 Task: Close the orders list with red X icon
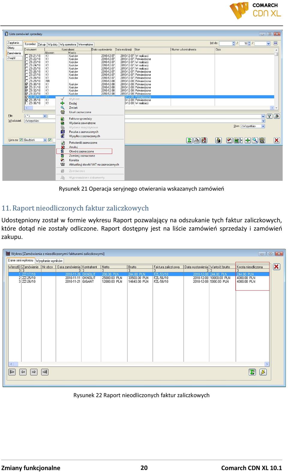(277, 140)
